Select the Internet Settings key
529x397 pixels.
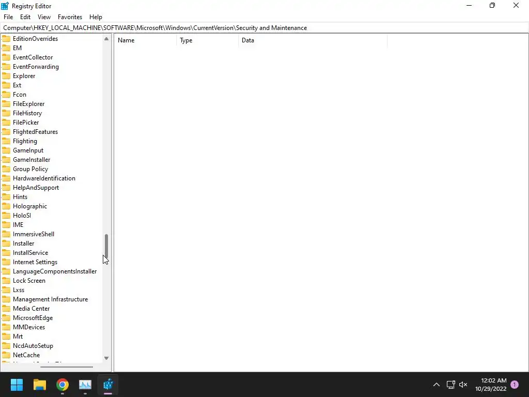[35, 262]
